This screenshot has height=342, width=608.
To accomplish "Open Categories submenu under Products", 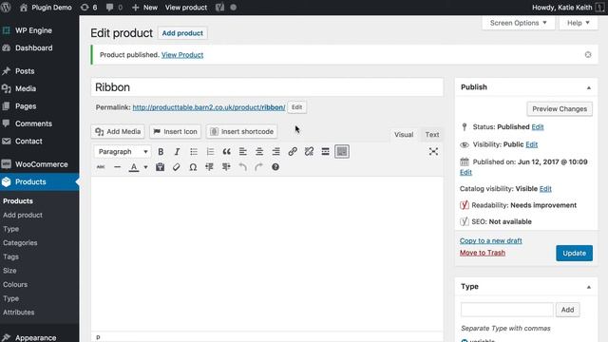I will coord(20,243).
